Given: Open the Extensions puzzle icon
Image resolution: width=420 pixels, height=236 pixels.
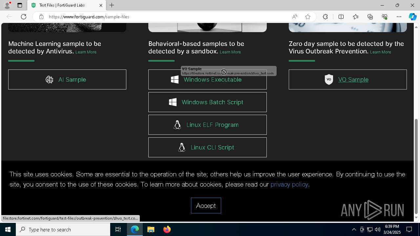Looking at the screenshot, I should pos(325,17).
